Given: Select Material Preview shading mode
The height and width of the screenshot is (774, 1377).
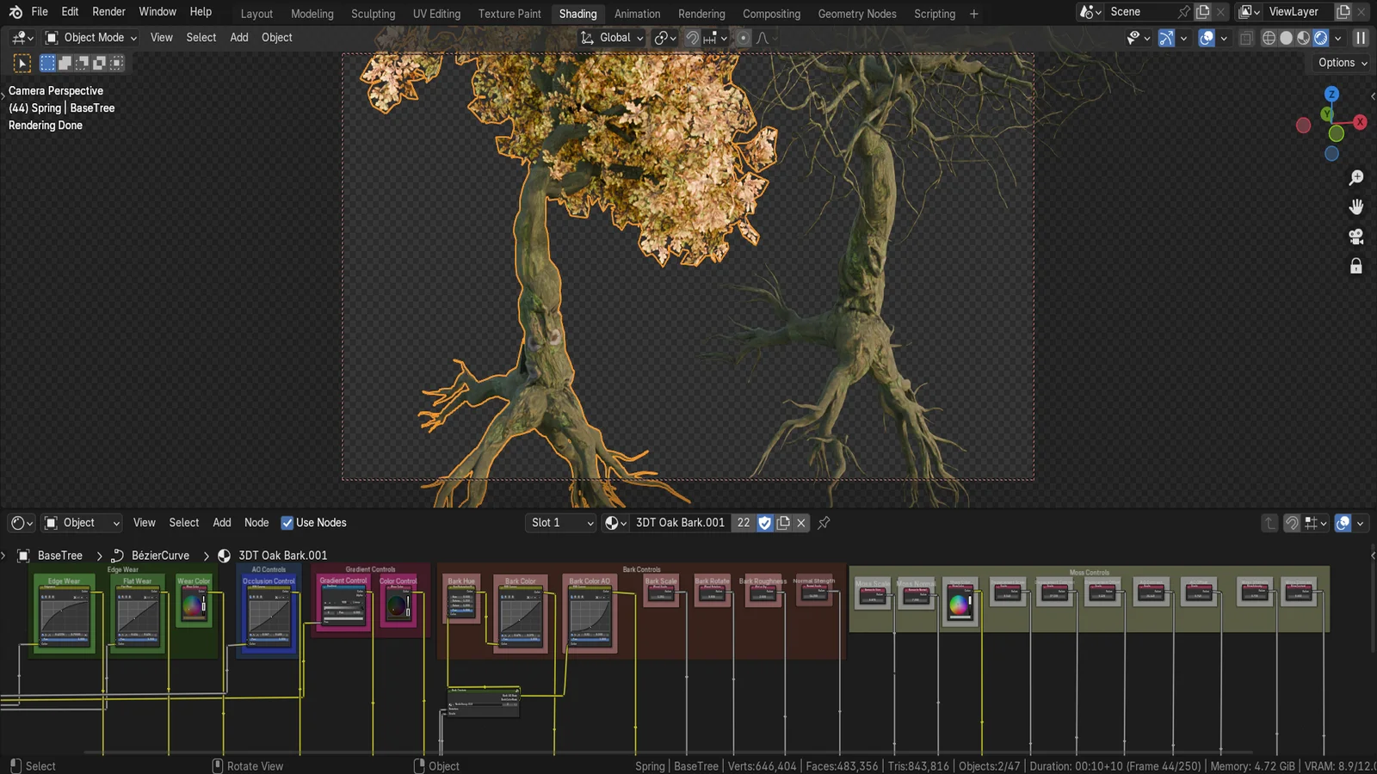Looking at the screenshot, I should tap(1302, 38).
